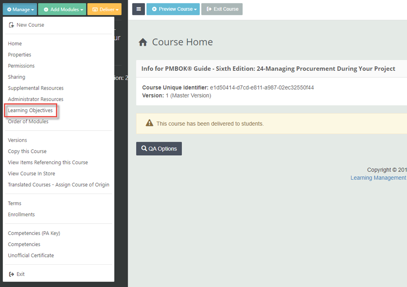
Task: Click the Course Home house icon
Action: pyautogui.click(x=143, y=42)
